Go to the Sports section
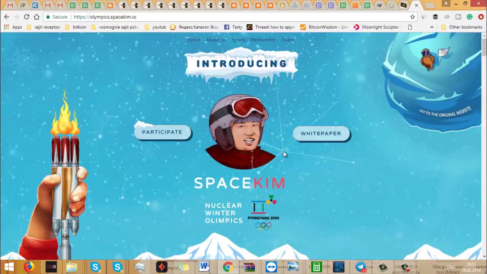Screen dimensions: 487x274 tap(239, 40)
